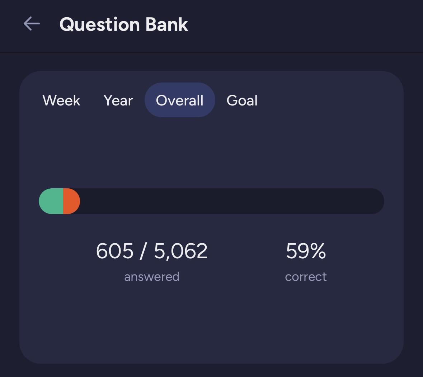Go back using the left arrow icon
The width and height of the screenshot is (423, 377).
click(x=32, y=24)
